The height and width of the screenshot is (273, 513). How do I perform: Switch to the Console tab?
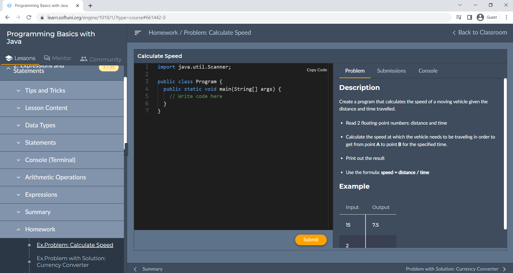(x=428, y=71)
